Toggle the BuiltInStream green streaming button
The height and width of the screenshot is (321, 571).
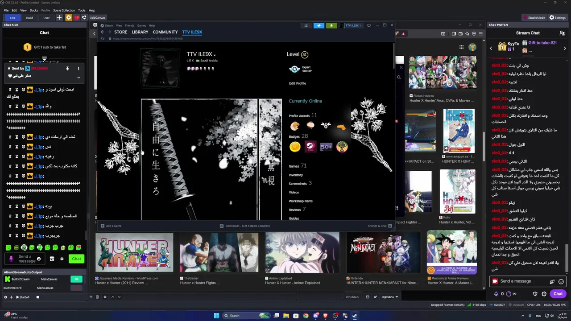76,279
